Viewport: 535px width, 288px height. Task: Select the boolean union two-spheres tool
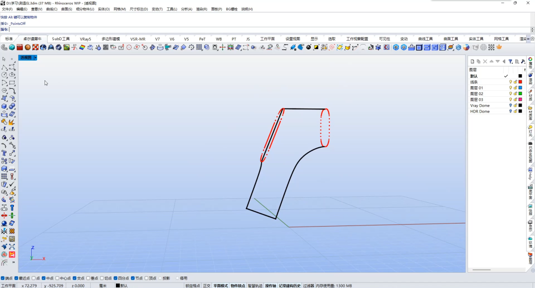[12, 107]
